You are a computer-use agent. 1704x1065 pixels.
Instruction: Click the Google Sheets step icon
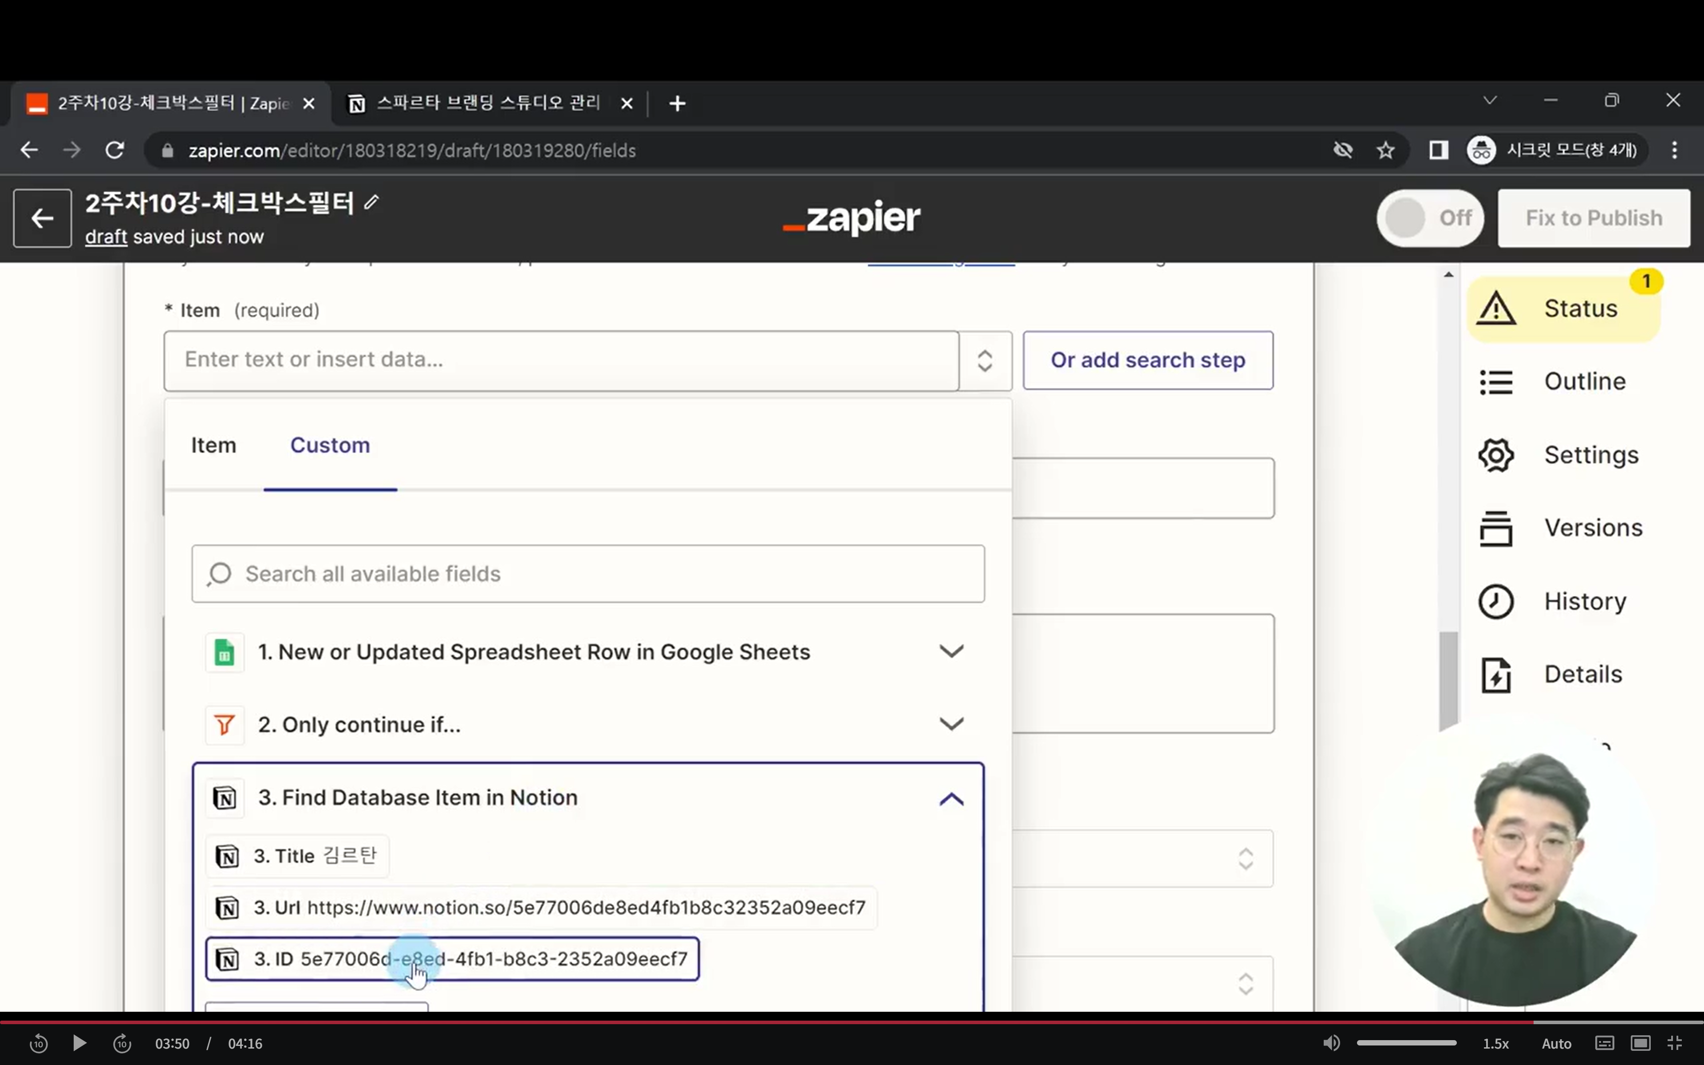tap(225, 652)
